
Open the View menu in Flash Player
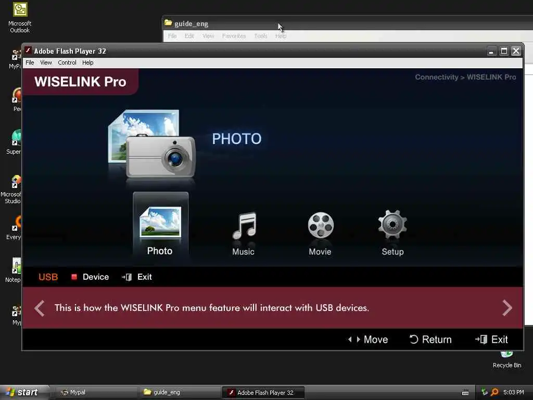46,63
